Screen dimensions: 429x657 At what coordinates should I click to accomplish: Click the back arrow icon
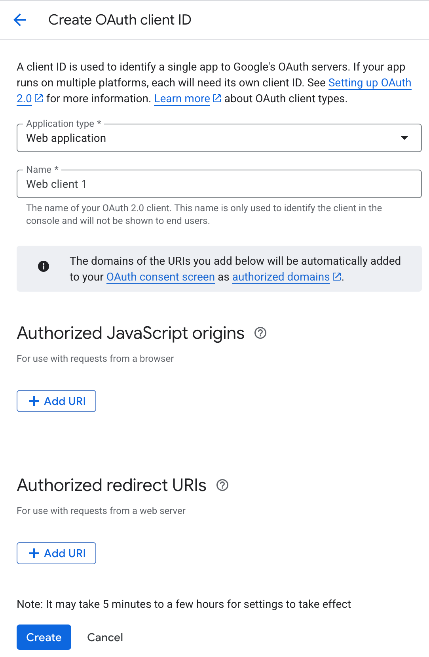20,19
